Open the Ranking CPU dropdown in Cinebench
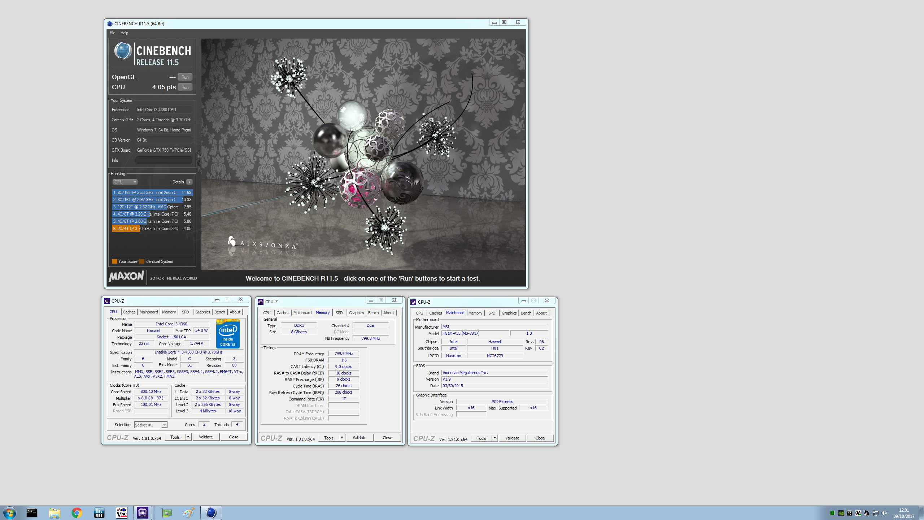The image size is (924, 520). pyautogui.click(x=125, y=182)
